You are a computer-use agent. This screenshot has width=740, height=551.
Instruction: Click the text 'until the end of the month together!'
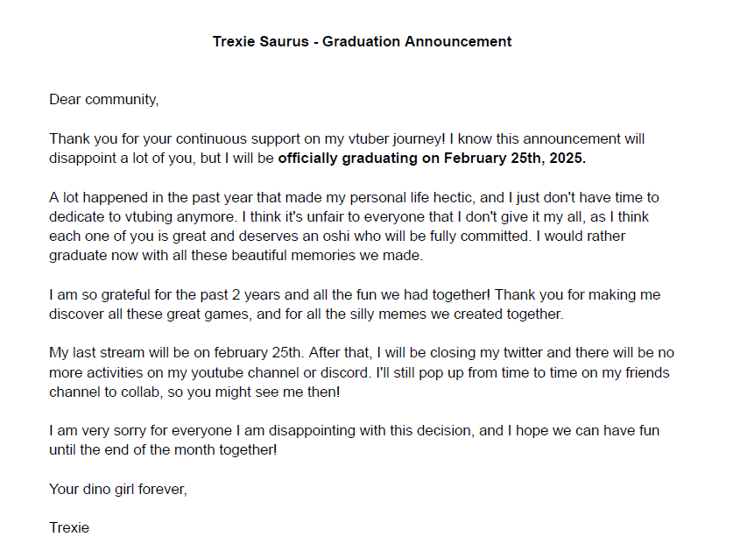pyautogui.click(x=163, y=450)
